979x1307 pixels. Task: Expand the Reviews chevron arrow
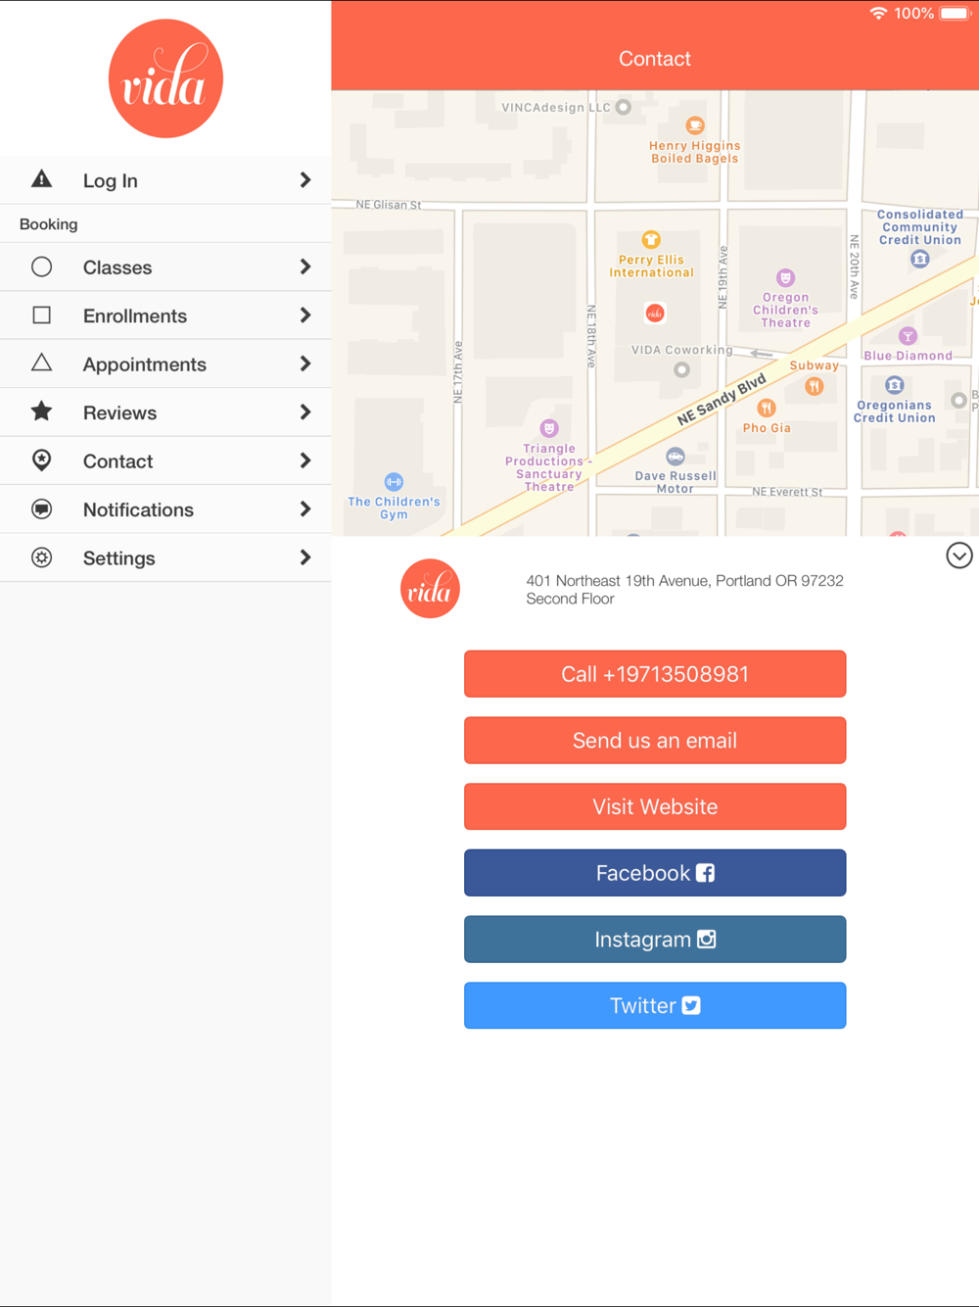tap(305, 412)
